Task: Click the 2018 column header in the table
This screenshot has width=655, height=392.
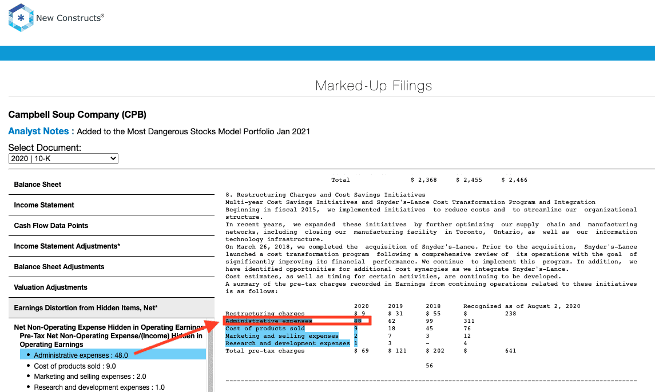Action: click(x=433, y=306)
